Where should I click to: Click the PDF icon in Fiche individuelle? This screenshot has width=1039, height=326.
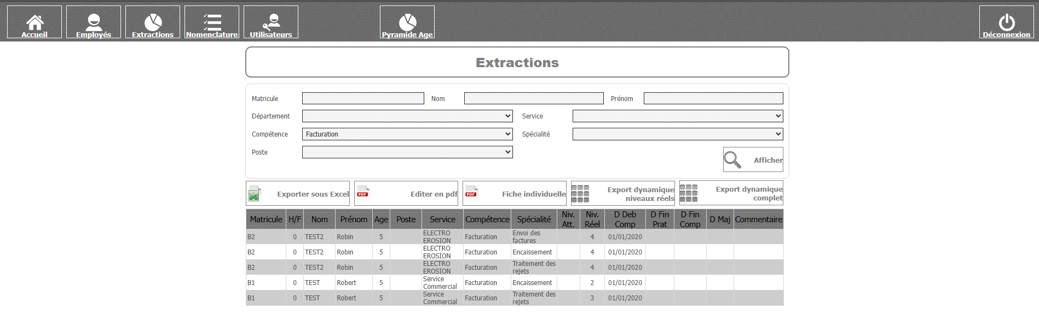click(471, 192)
